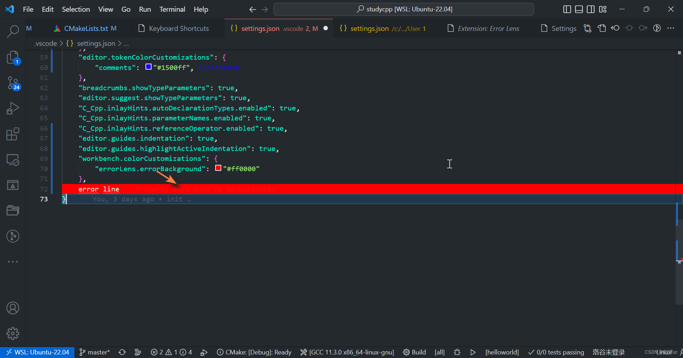Click line number 73 in gutter

[44, 199]
